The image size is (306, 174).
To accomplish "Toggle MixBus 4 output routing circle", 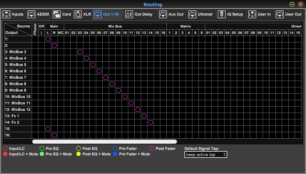I will [x=86, y=58].
